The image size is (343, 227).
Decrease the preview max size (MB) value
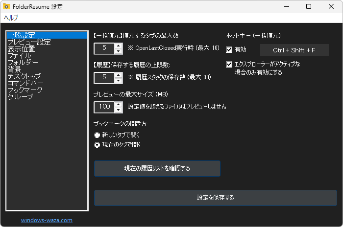click(119, 110)
